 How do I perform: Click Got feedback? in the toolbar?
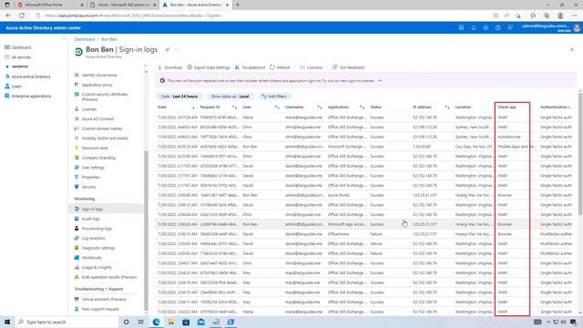(x=348, y=67)
